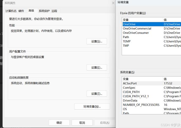The image size is (181, 128).
Task: Select the TMP user variable
Action: click(x=152, y=46)
